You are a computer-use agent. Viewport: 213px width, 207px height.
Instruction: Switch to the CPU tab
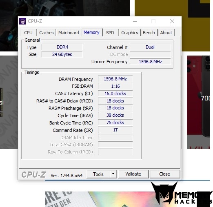pyautogui.click(x=28, y=33)
